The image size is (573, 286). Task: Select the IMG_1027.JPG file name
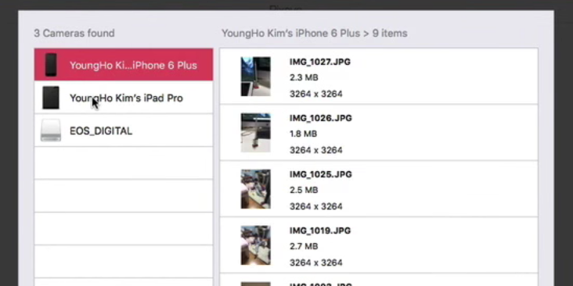[x=320, y=62]
